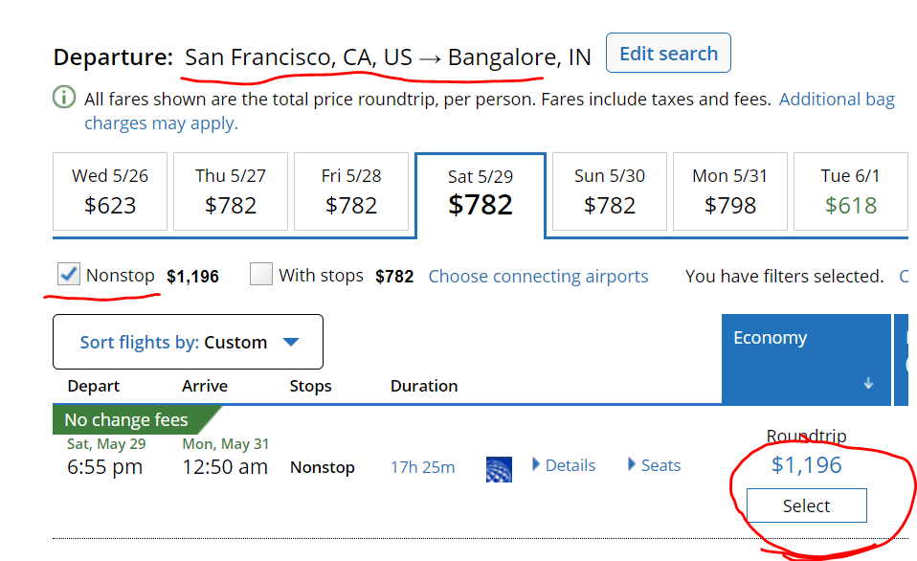Select the Thu 5/27 date tab
This screenshot has width=917, height=561.
(231, 191)
